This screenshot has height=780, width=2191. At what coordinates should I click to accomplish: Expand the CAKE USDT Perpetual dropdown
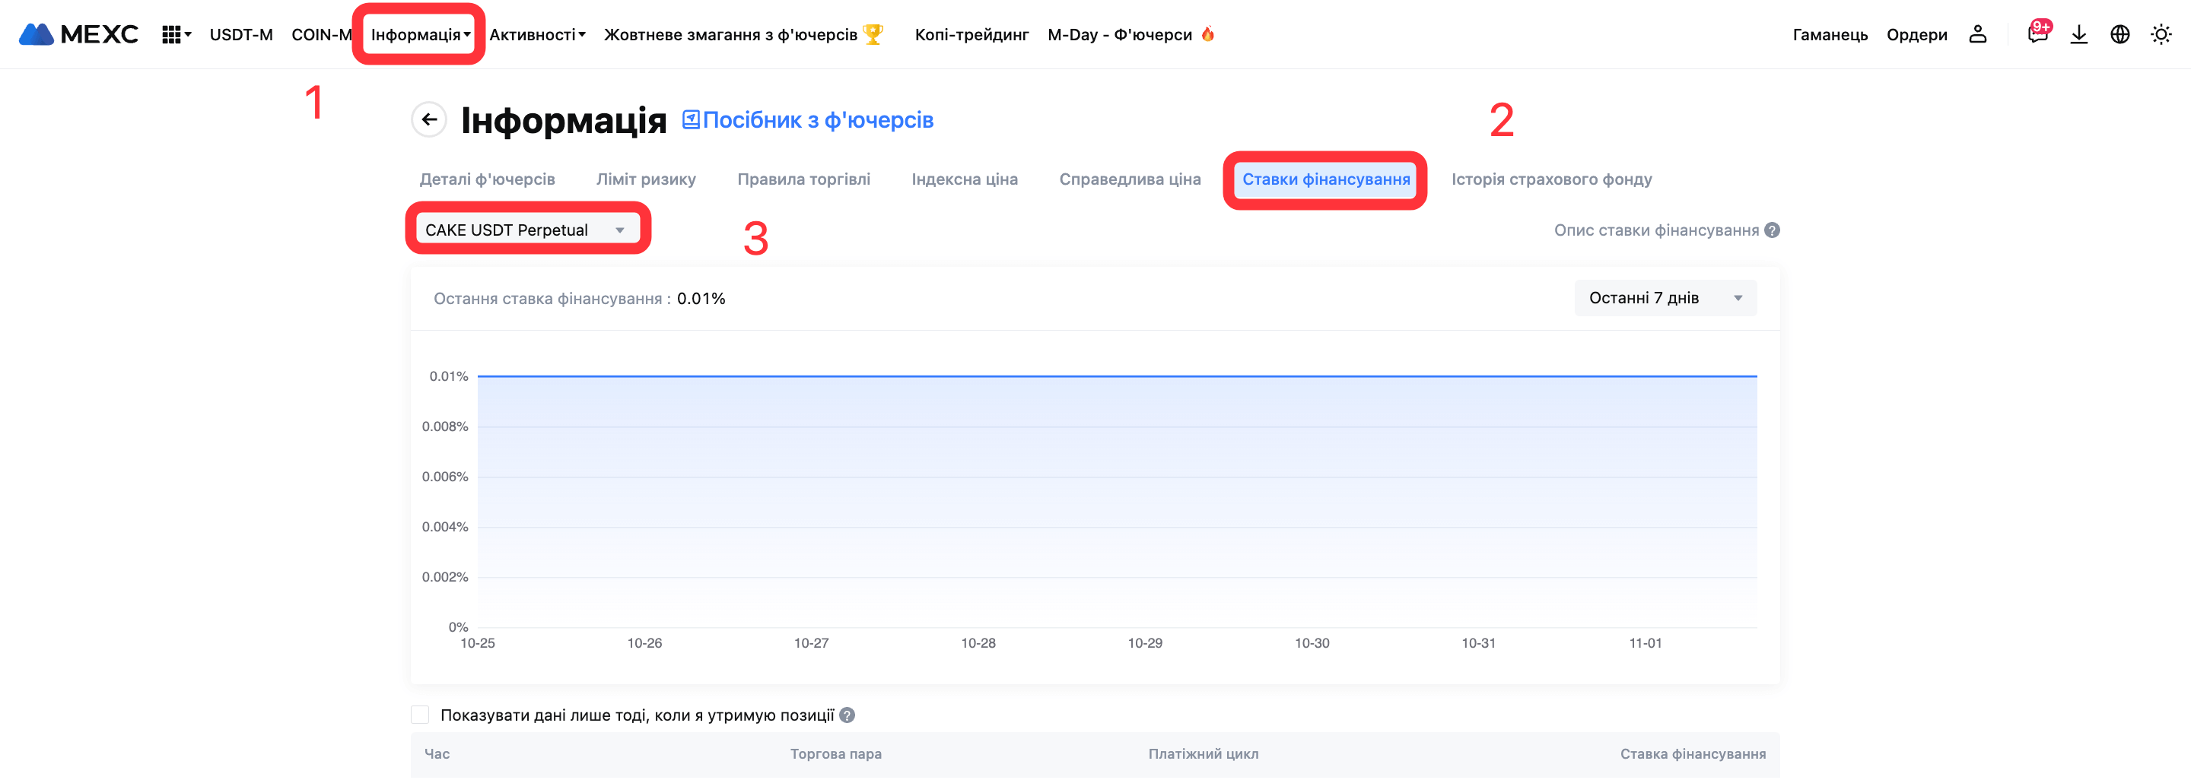click(526, 230)
